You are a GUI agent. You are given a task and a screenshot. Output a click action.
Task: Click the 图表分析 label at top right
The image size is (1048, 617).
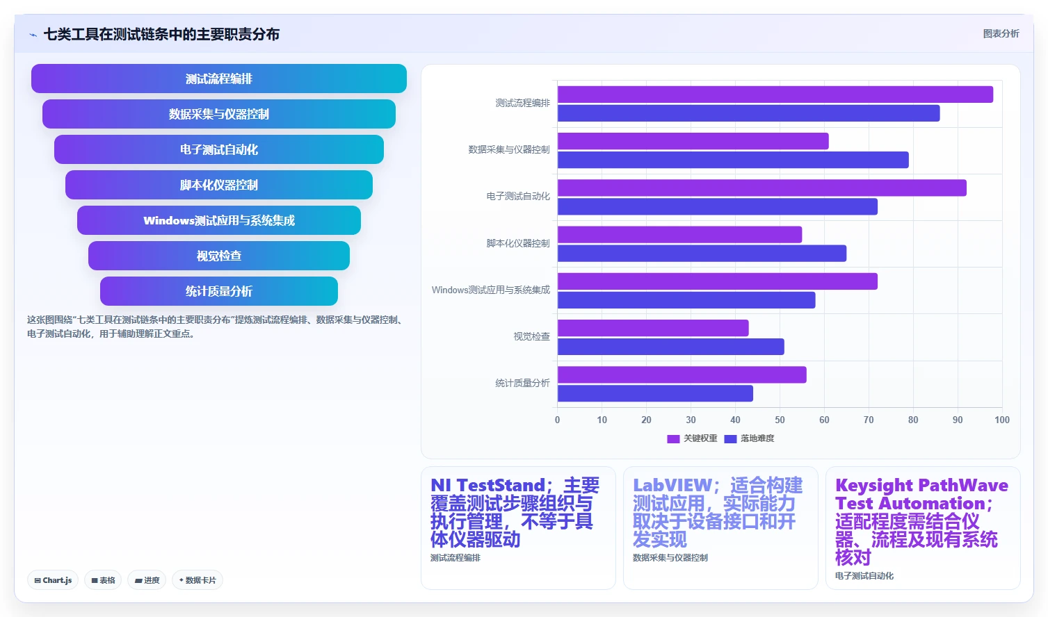tap(1001, 33)
